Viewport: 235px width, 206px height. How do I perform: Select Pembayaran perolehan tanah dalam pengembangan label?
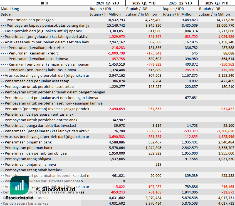coord(55,92)
